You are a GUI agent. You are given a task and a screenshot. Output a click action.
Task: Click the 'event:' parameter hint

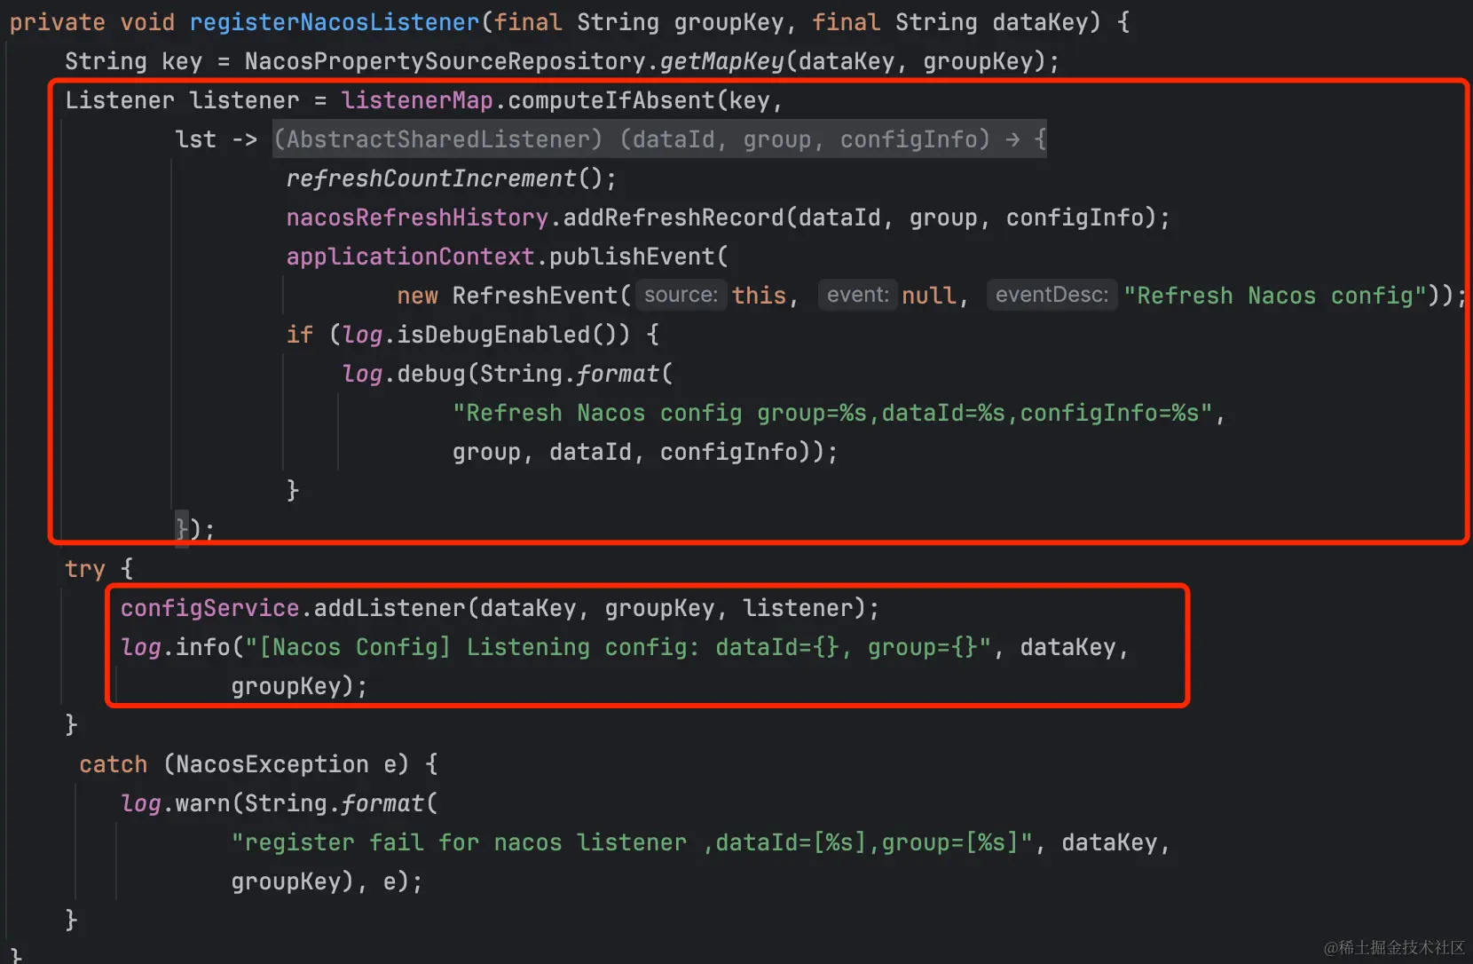[x=857, y=295]
